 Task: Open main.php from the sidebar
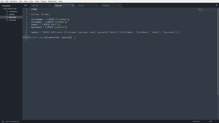[x=12, y=20]
